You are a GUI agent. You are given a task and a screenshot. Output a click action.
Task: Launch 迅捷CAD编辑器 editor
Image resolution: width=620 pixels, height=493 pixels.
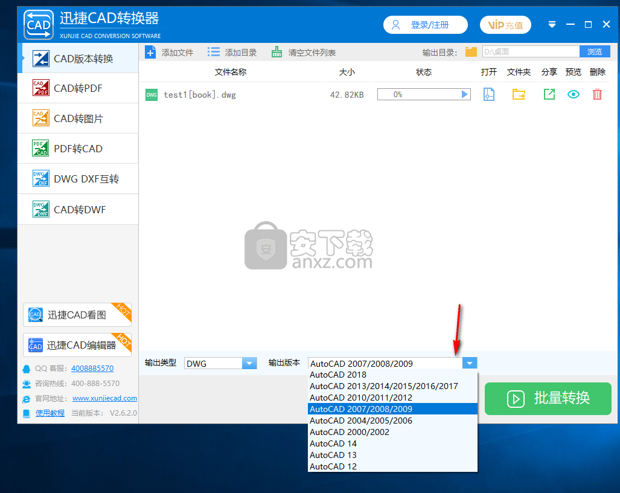(x=77, y=345)
